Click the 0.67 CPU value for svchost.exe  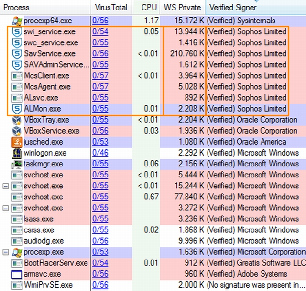coord(151,197)
